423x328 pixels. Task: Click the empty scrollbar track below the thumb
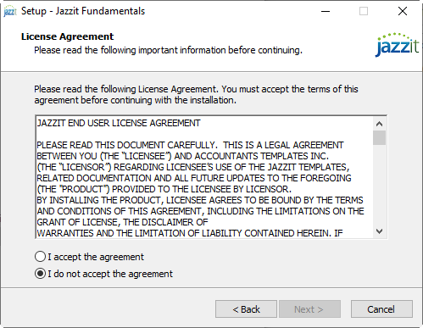(379, 185)
